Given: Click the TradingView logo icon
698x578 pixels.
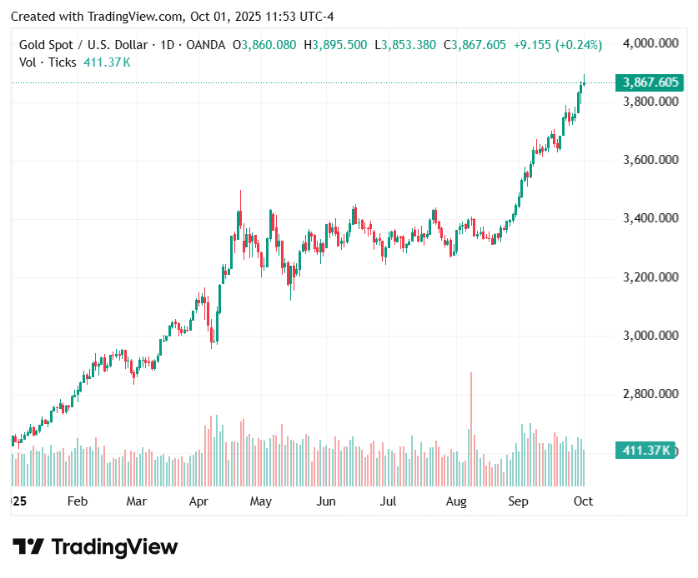Looking at the screenshot, I should [x=28, y=547].
